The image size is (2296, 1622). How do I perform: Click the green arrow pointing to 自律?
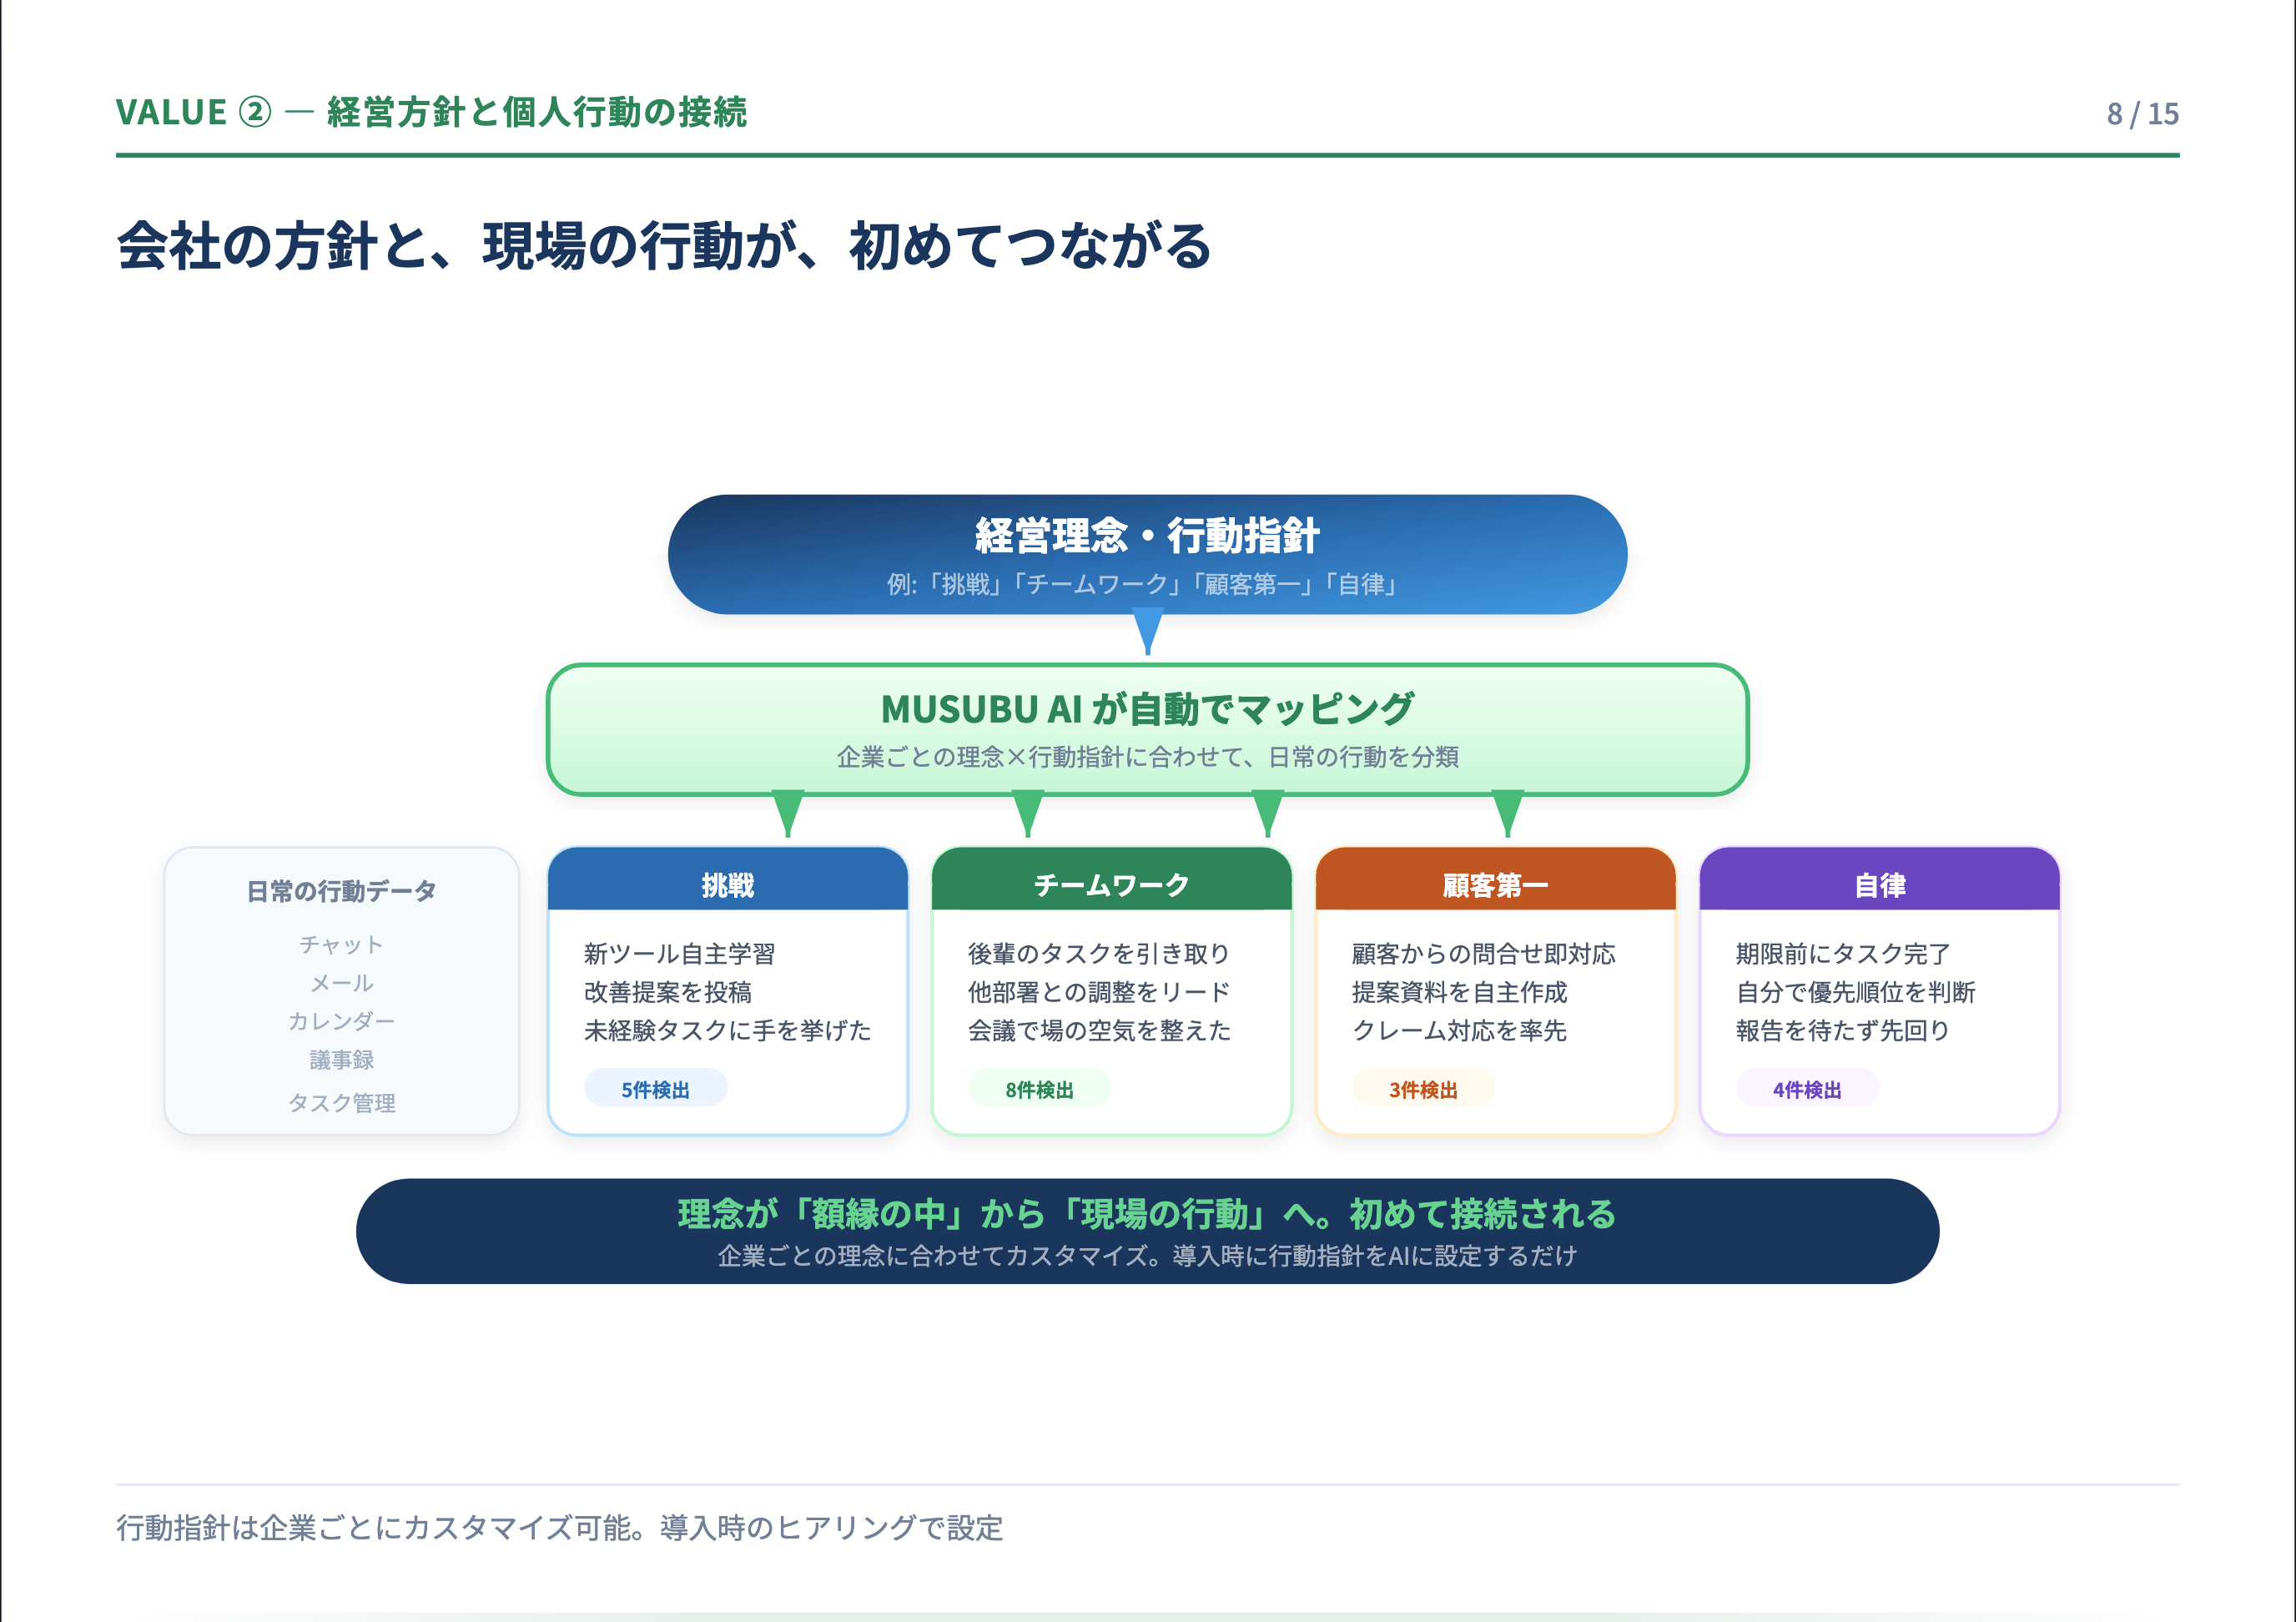1508,812
